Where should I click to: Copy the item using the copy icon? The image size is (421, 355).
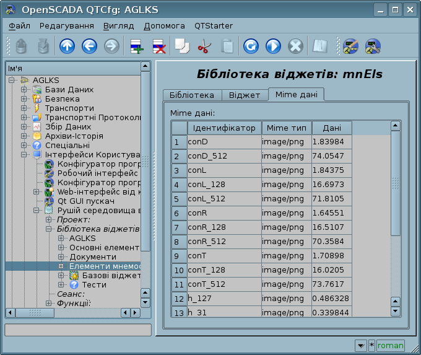182,46
